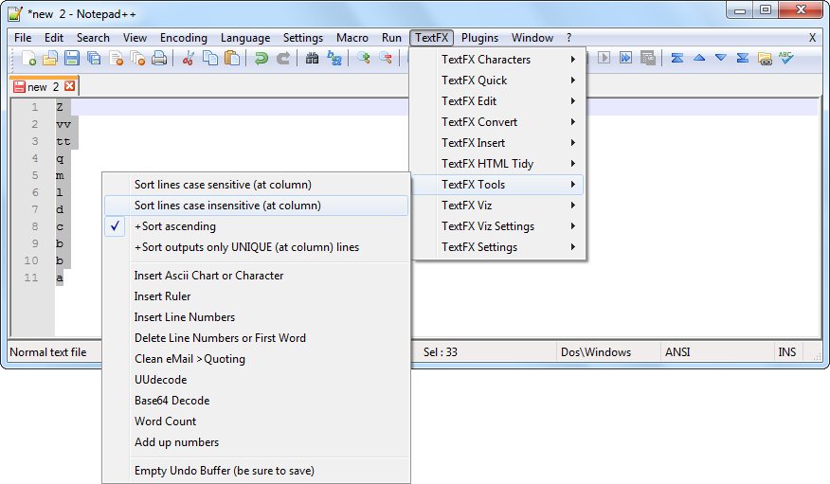Viewport: 830px width, 484px height.
Task: Click the Cut scissors icon
Action: tap(188, 58)
